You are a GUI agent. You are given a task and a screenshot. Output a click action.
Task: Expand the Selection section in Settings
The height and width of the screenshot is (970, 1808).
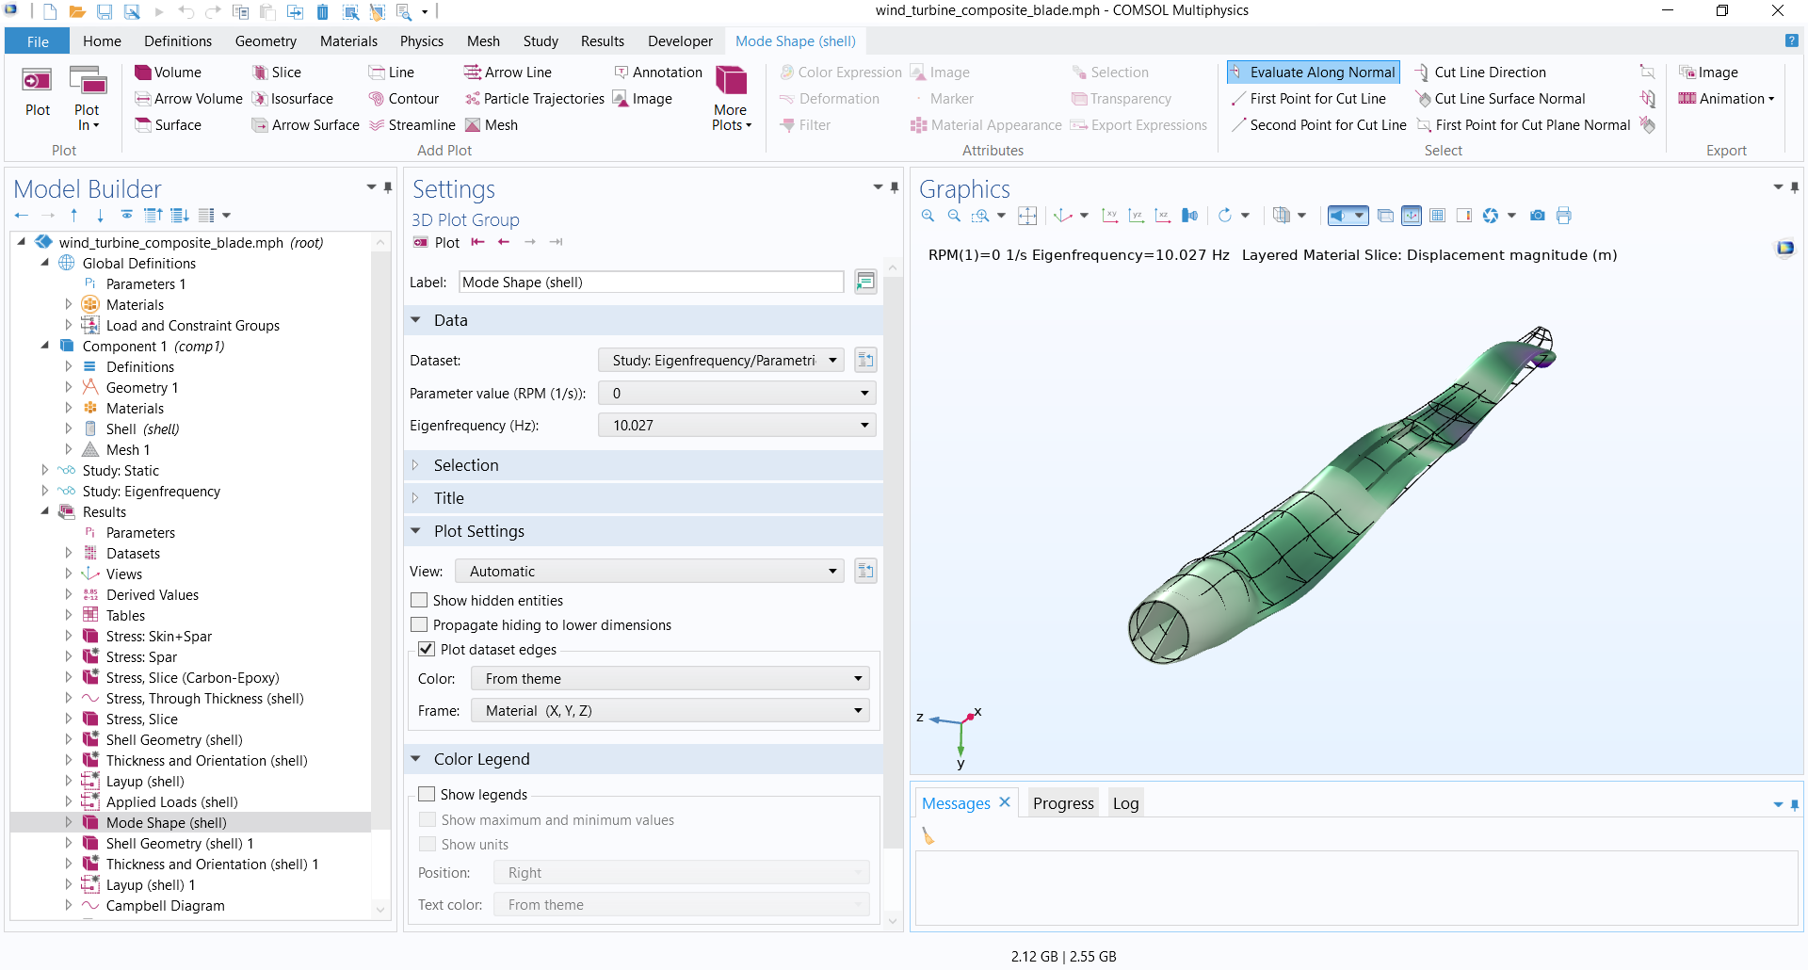point(466,465)
